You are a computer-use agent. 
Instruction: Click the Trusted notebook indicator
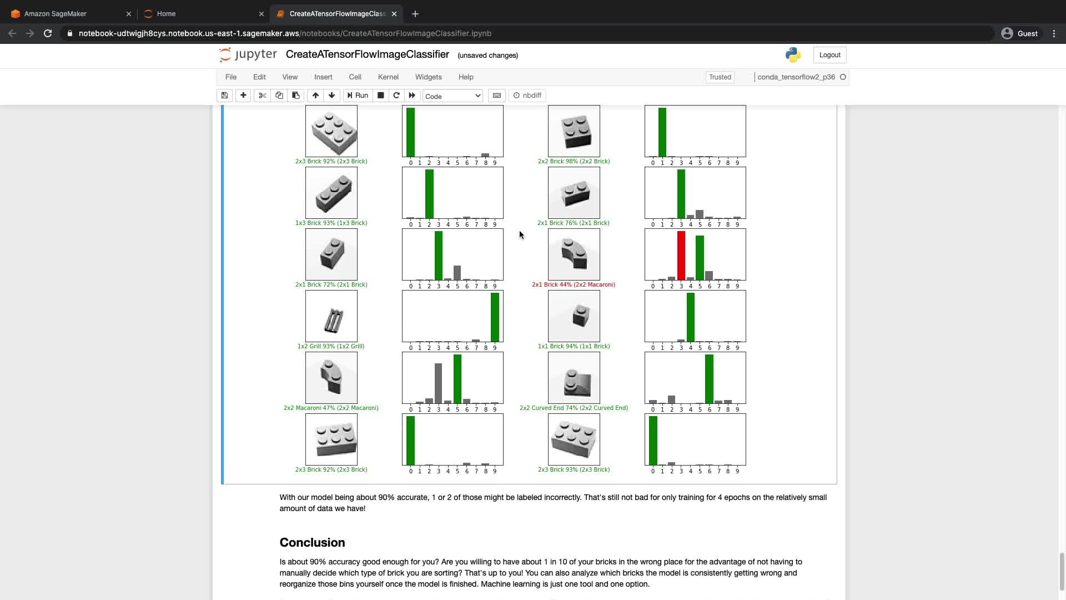pyautogui.click(x=720, y=77)
